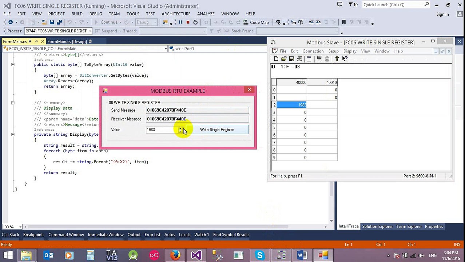This screenshot has height=262, width=465.
Task: Save the current file with the Save icon
Action: 52,22
